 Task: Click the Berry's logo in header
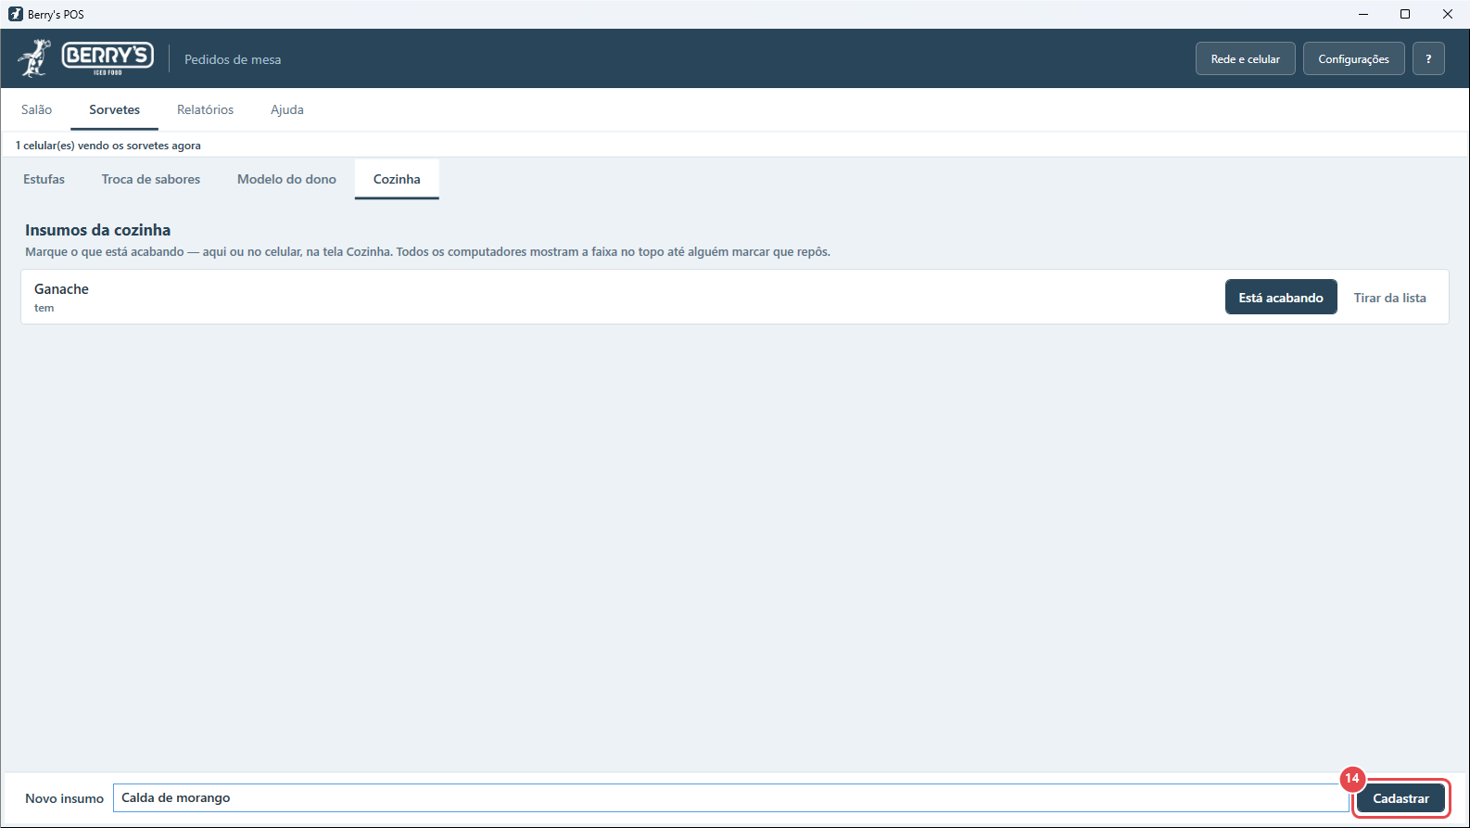coord(85,58)
